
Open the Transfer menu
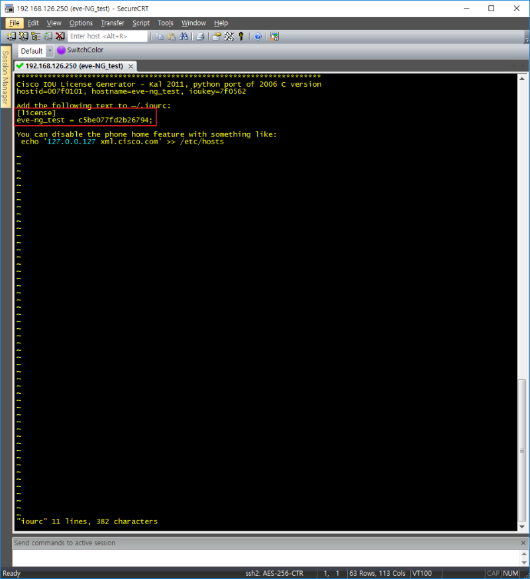112,23
